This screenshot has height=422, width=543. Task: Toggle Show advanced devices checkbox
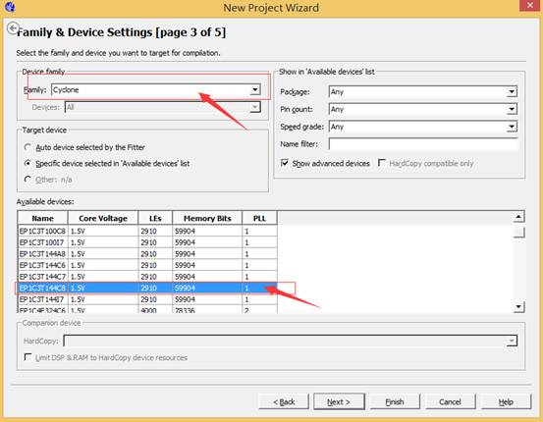(x=285, y=163)
